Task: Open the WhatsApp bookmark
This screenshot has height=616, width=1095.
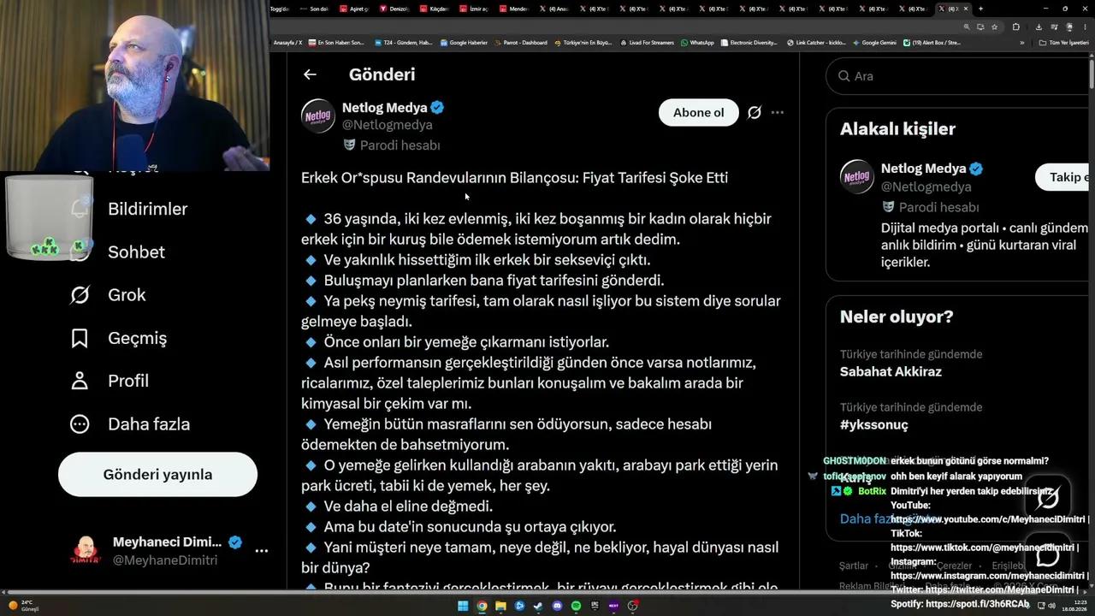Action: [697, 43]
